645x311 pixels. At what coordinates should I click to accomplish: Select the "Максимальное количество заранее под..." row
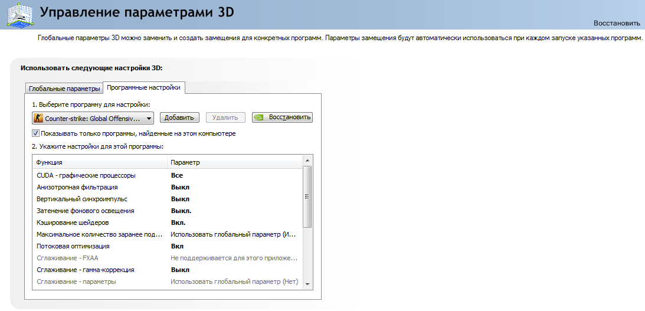tap(168, 234)
